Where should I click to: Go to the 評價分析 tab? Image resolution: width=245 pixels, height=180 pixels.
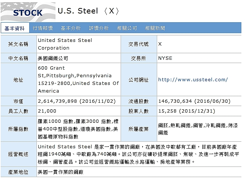[x=99, y=28]
